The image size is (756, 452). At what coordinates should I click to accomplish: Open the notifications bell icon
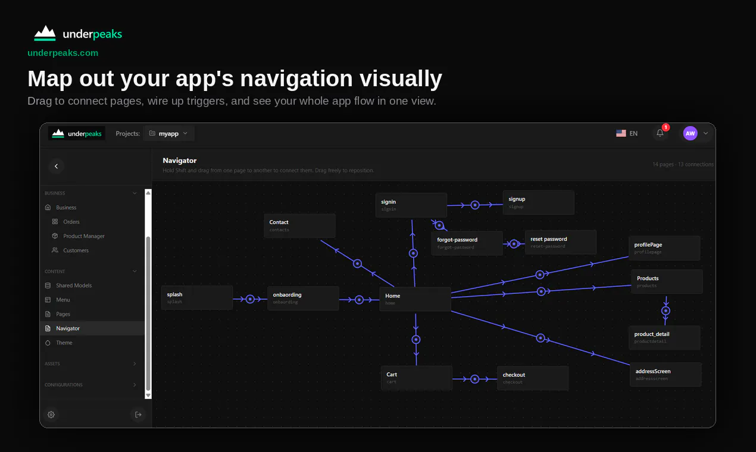click(x=660, y=133)
